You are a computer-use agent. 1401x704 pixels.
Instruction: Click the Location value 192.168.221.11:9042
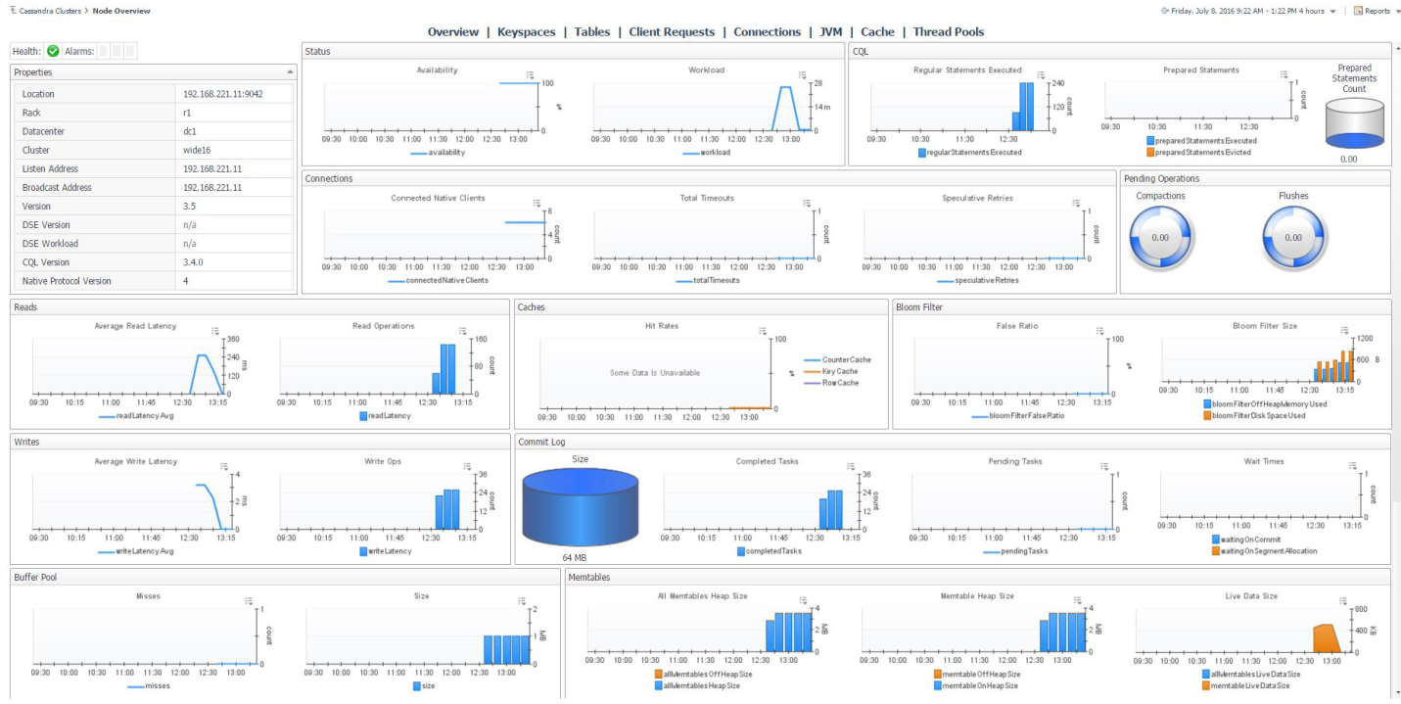(x=222, y=94)
